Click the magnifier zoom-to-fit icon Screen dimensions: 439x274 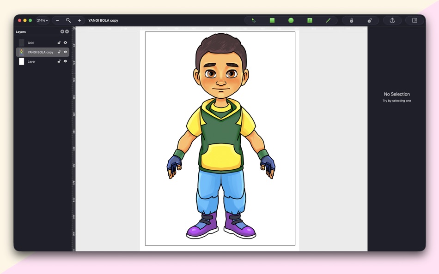click(x=68, y=20)
